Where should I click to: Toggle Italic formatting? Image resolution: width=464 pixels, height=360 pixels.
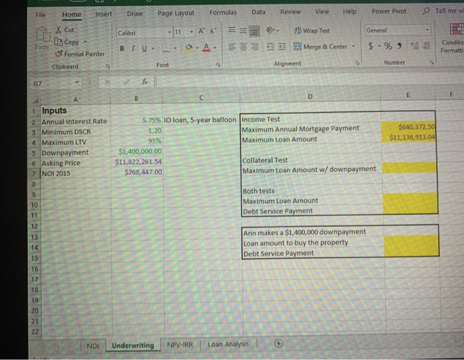[133, 48]
